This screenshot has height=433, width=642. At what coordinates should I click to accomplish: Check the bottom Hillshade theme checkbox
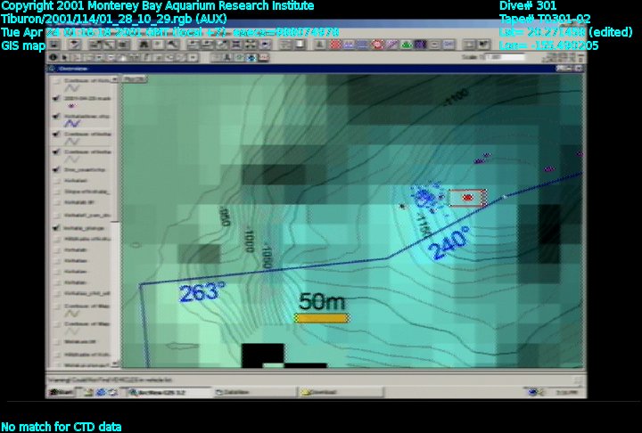(57, 355)
